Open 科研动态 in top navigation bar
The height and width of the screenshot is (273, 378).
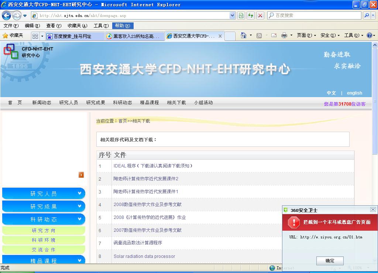tap(123, 103)
